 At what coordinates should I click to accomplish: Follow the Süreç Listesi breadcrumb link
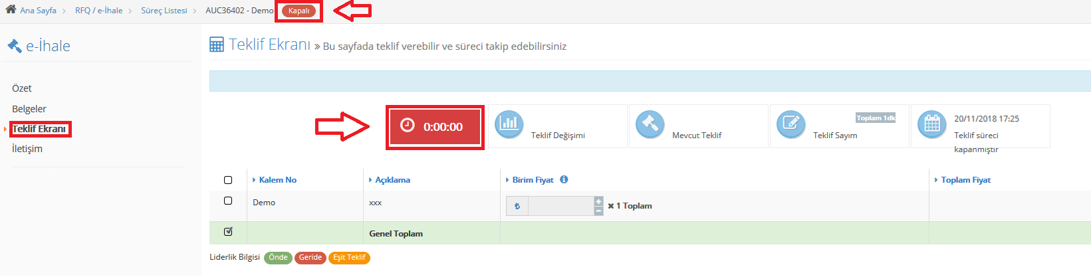pyautogui.click(x=164, y=11)
